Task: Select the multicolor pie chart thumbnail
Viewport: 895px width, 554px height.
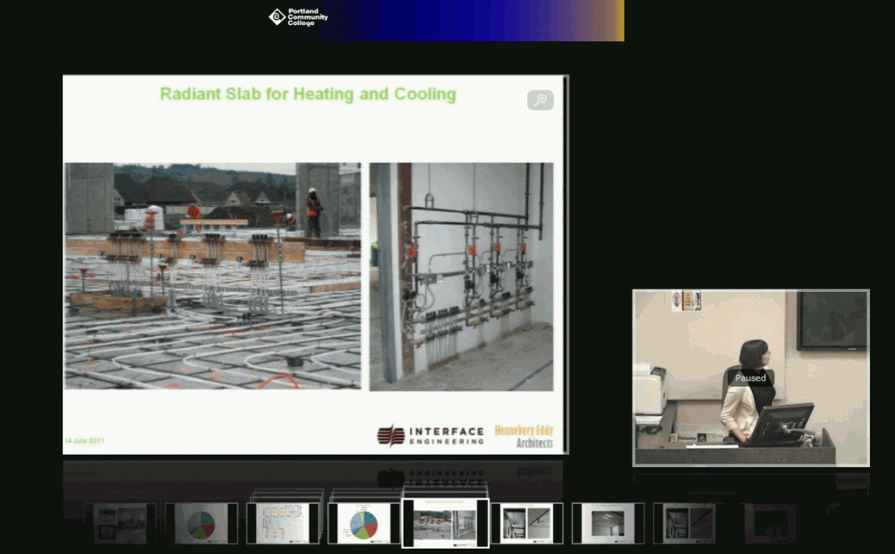Action: [363, 524]
